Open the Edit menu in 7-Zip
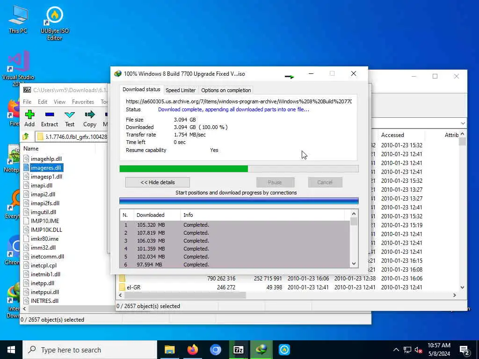The image size is (479, 359). click(x=43, y=101)
